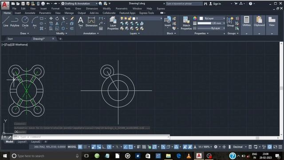Click the Undo arrow in quick access toolbar
284x160 pixels.
[x=48, y=4]
